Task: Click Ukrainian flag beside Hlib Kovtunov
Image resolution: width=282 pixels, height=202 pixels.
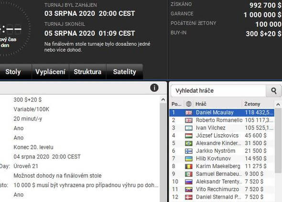Action: click(x=189, y=159)
